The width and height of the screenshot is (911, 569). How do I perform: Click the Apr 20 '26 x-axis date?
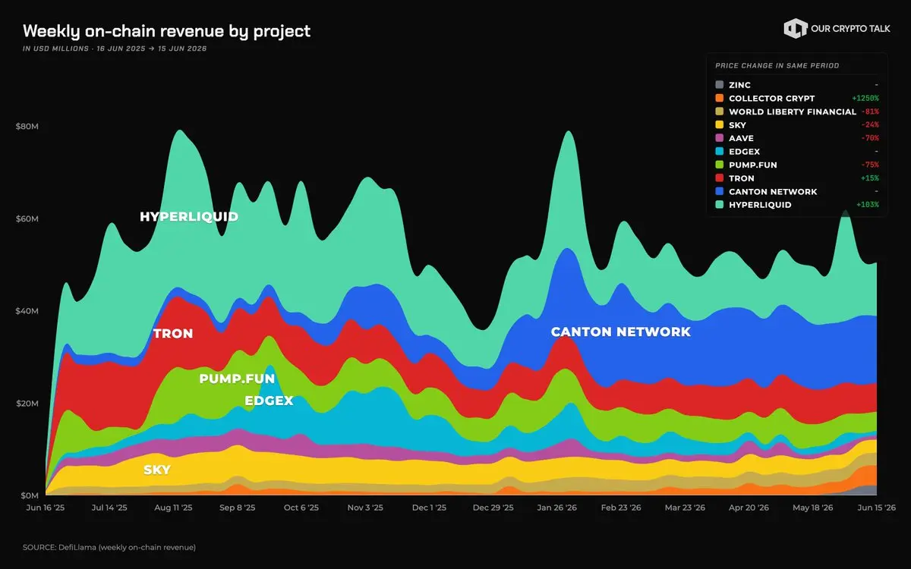(x=749, y=508)
